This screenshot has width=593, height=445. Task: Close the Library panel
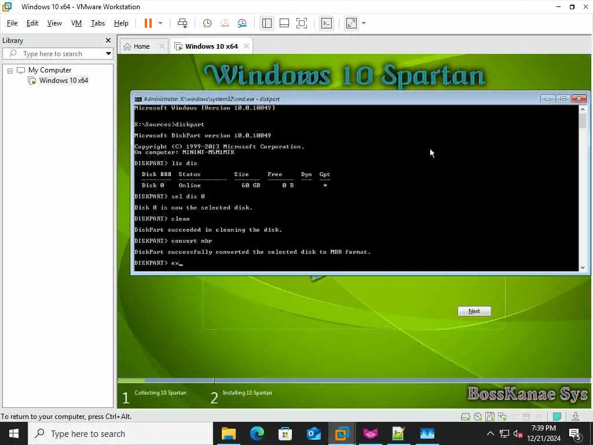pos(108,40)
